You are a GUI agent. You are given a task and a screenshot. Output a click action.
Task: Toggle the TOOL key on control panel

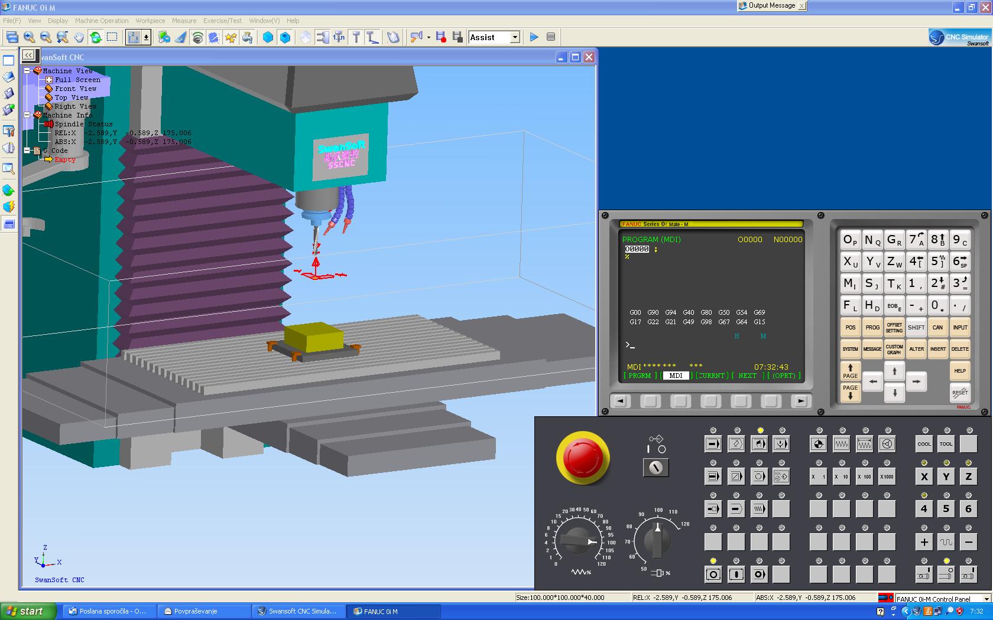[x=946, y=443]
